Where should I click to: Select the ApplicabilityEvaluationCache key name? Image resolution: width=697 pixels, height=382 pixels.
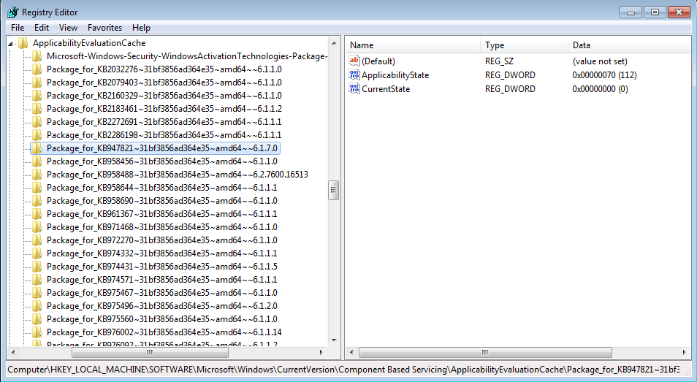click(89, 43)
